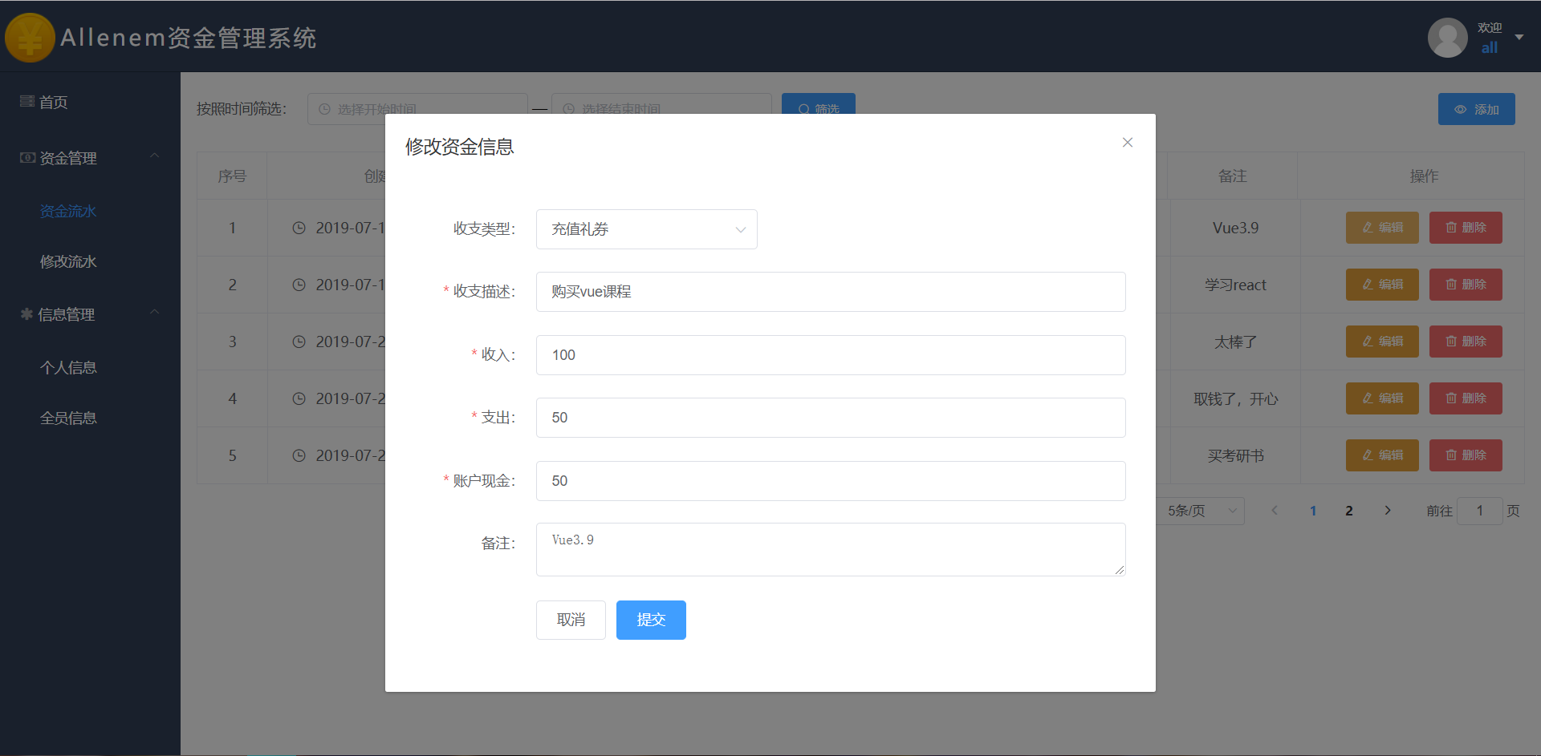Click the clock icon in row 1

299,228
